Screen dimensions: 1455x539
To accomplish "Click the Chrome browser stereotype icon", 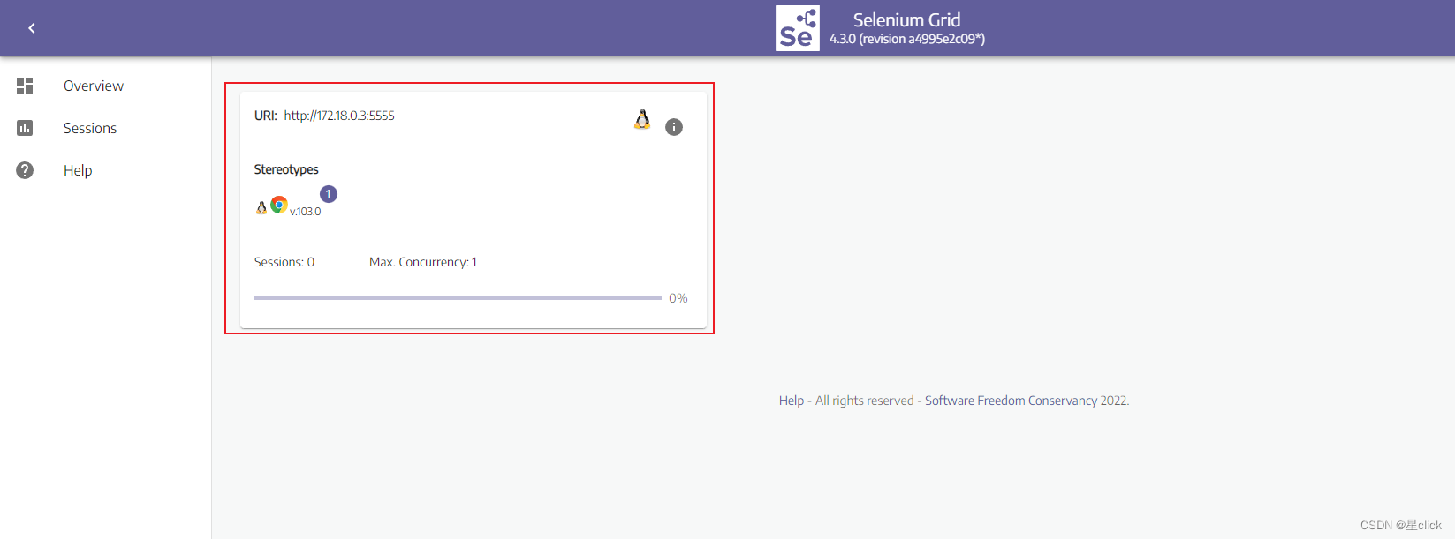I will coord(279,205).
